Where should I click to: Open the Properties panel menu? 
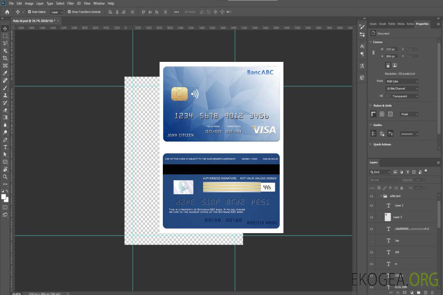pos(438,24)
